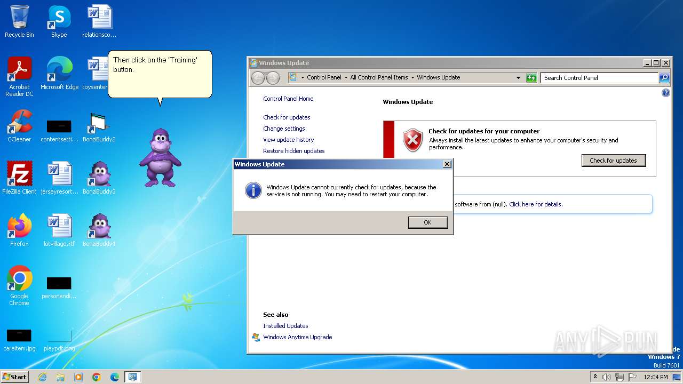Open Acrobat Reader DC shortcut
Image resolution: width=683 pixels, height=384 pixels.
[x=19, y=77]
